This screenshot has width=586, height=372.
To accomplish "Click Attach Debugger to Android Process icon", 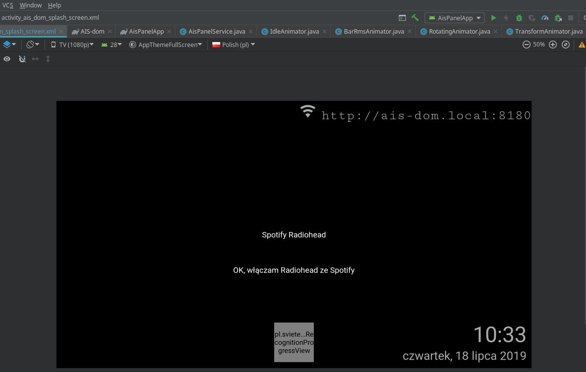I will point(558,17).
